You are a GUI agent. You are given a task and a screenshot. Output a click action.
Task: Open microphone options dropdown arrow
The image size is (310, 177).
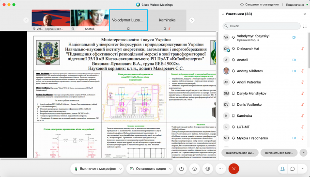coord(121,169)
